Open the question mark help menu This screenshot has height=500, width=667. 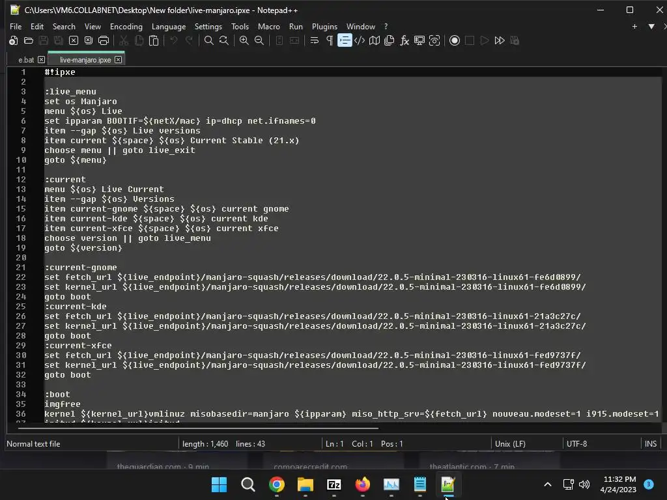pos(386,26)
